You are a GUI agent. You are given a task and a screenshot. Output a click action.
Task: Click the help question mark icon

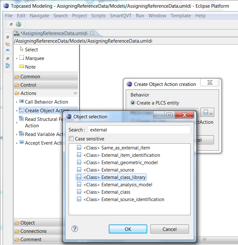coord(75,229)
